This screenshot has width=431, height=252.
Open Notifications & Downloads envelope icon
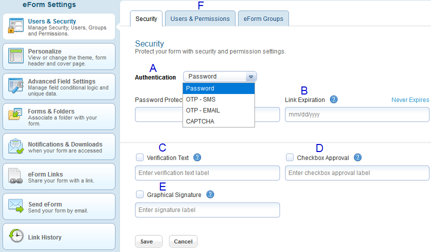16,146
